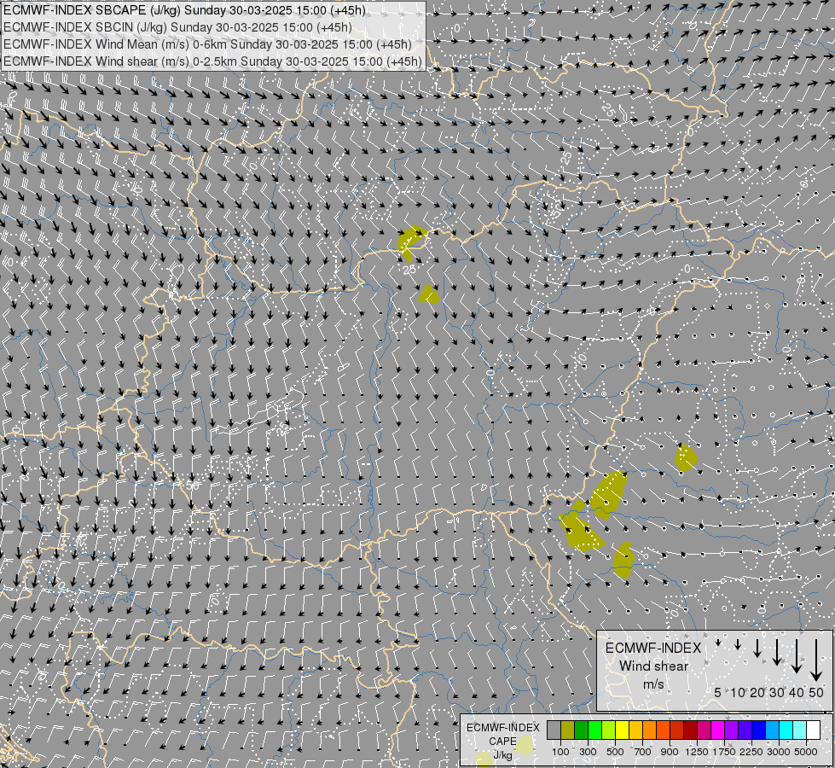Select the 5000 tick label on CAPE scale
Viewport: 835px width, 768px height.
pyautogui.click(x=806, y=752)
